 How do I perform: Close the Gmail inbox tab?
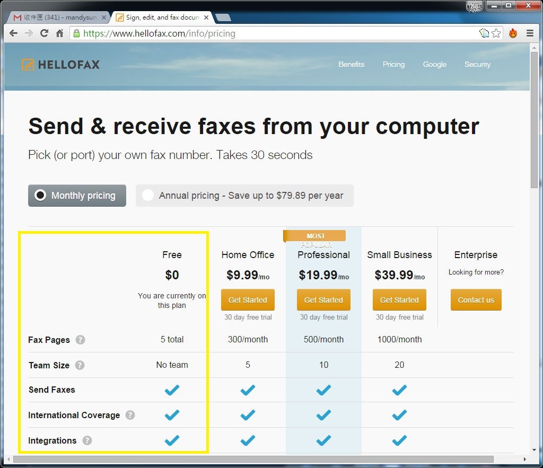103,17
